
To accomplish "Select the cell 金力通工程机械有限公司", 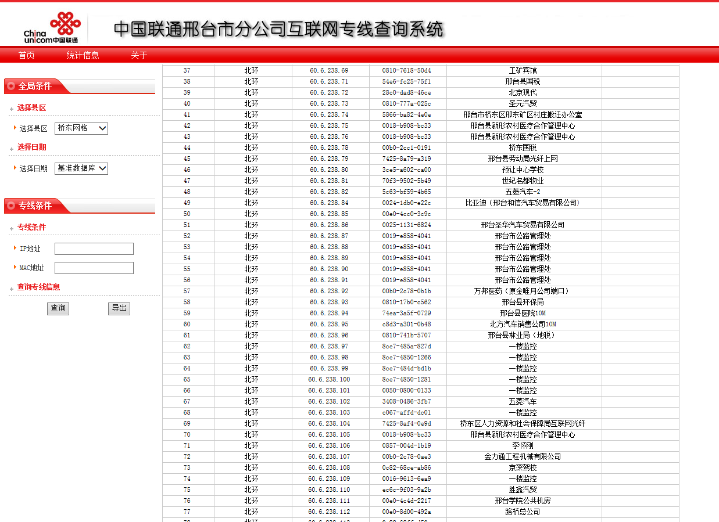I will (x=524, y=456).
